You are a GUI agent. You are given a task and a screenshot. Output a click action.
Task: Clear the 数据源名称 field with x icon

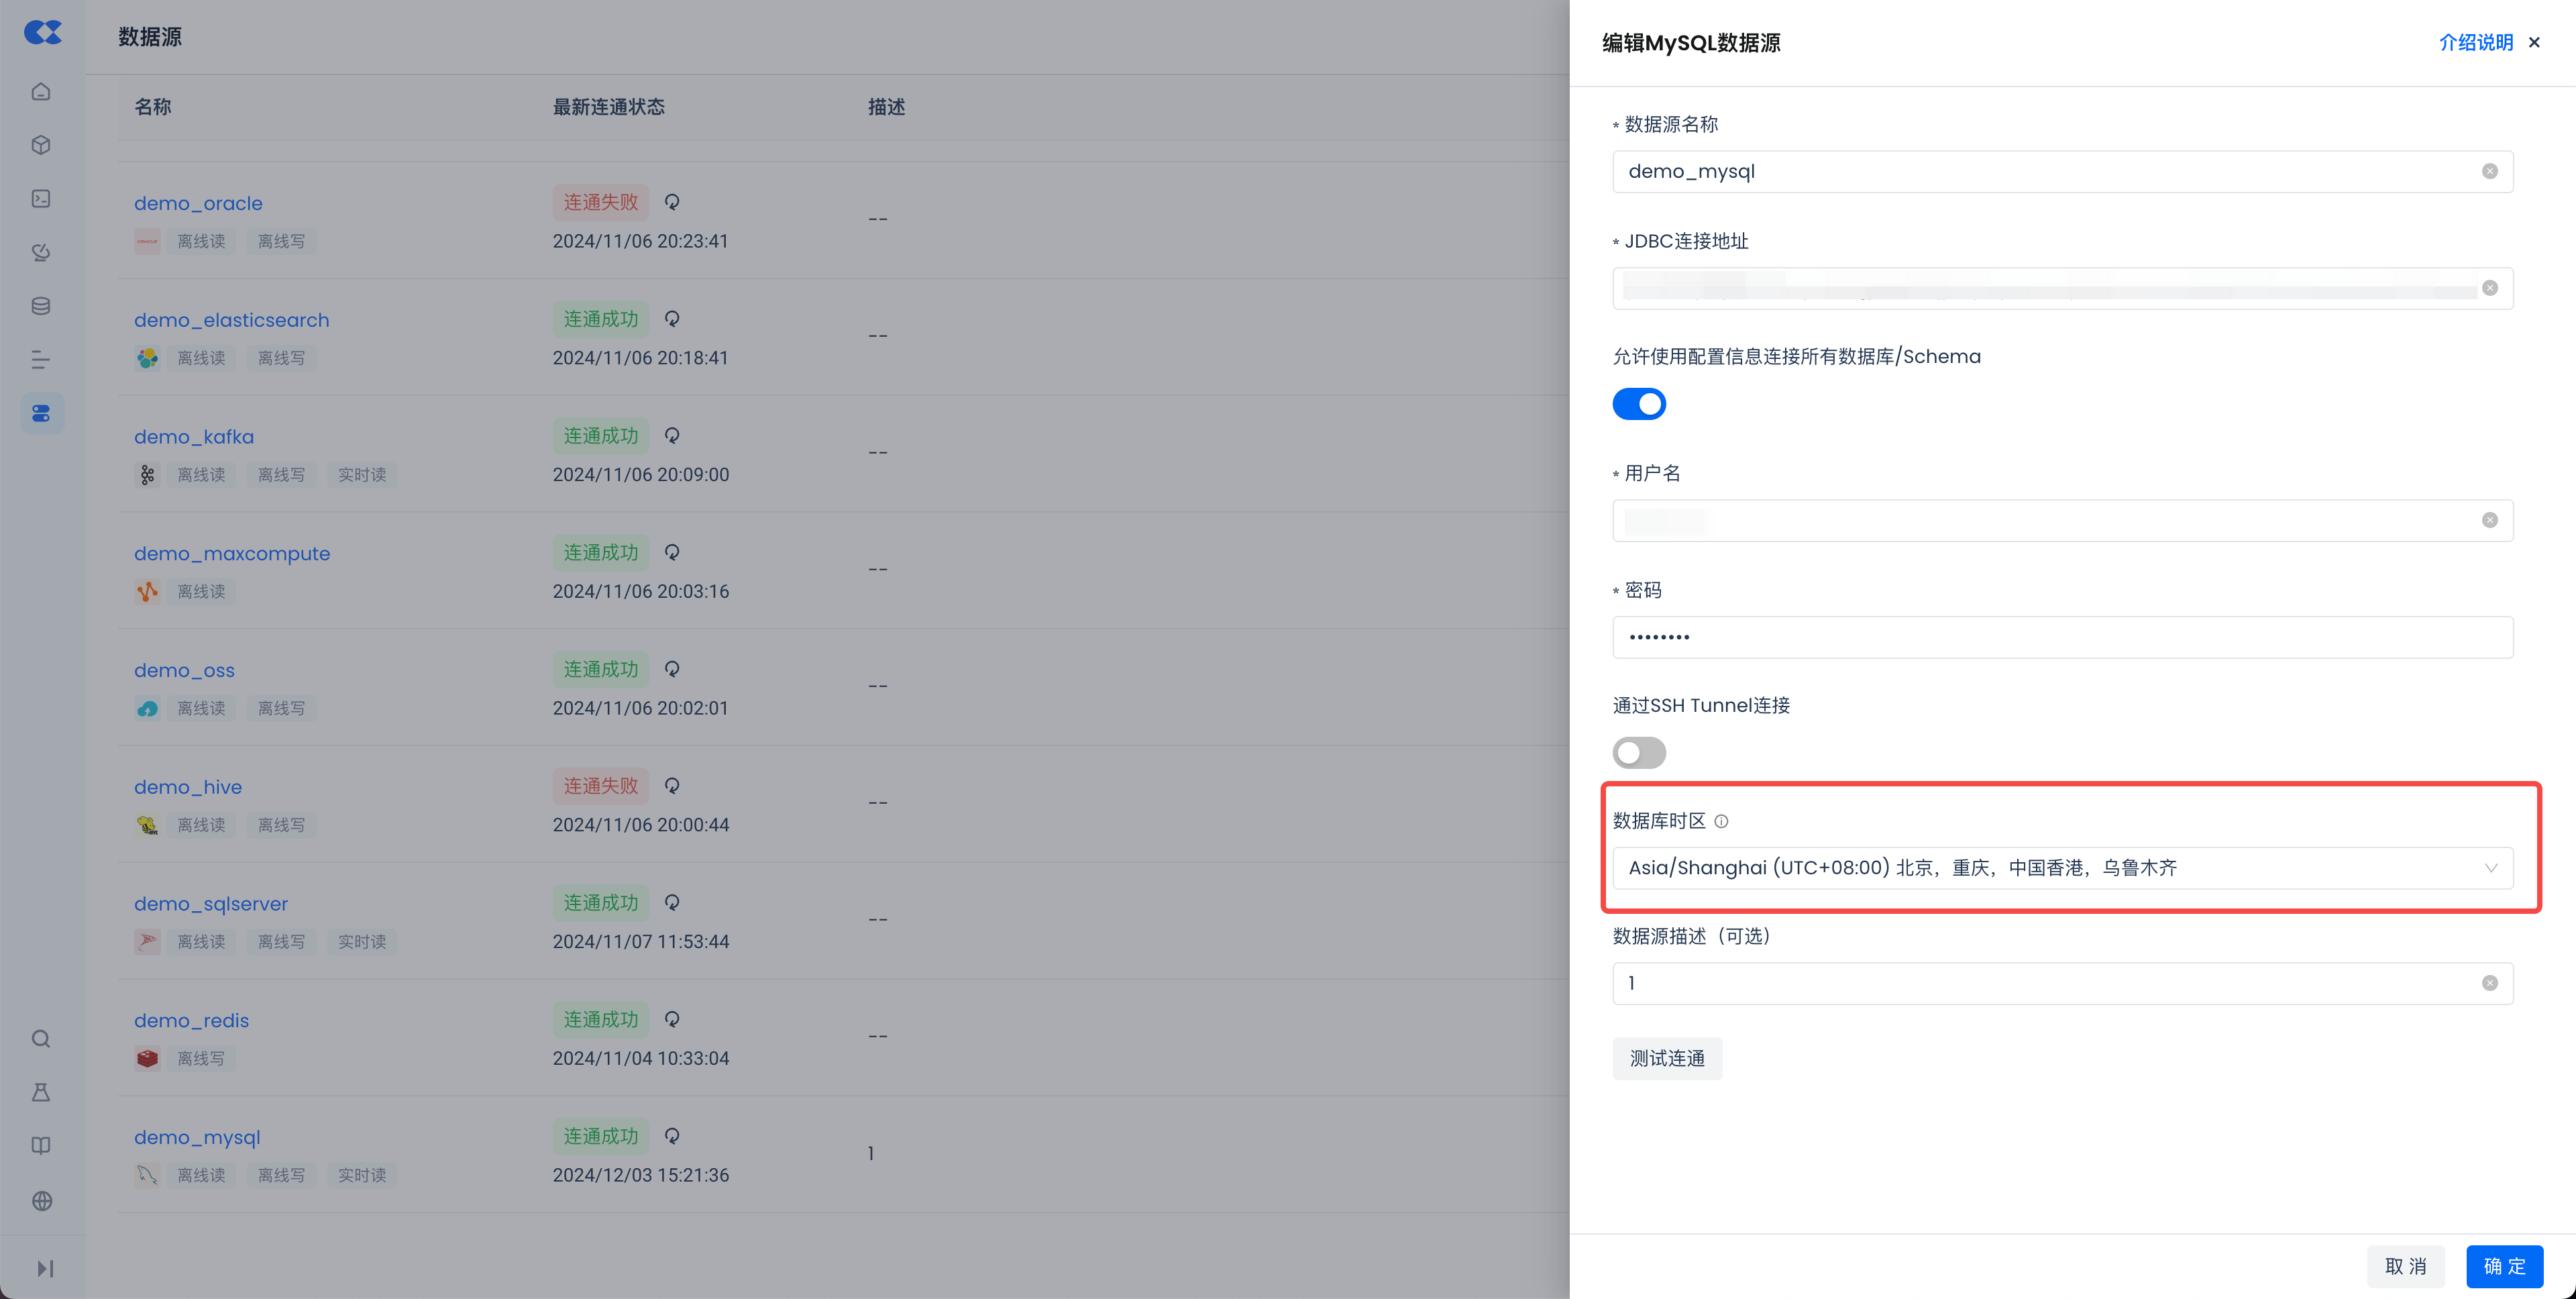(2489, 171)
